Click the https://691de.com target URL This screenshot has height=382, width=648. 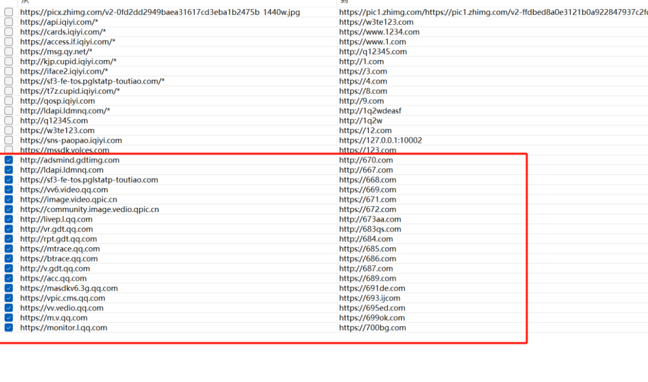pos(372,288)
